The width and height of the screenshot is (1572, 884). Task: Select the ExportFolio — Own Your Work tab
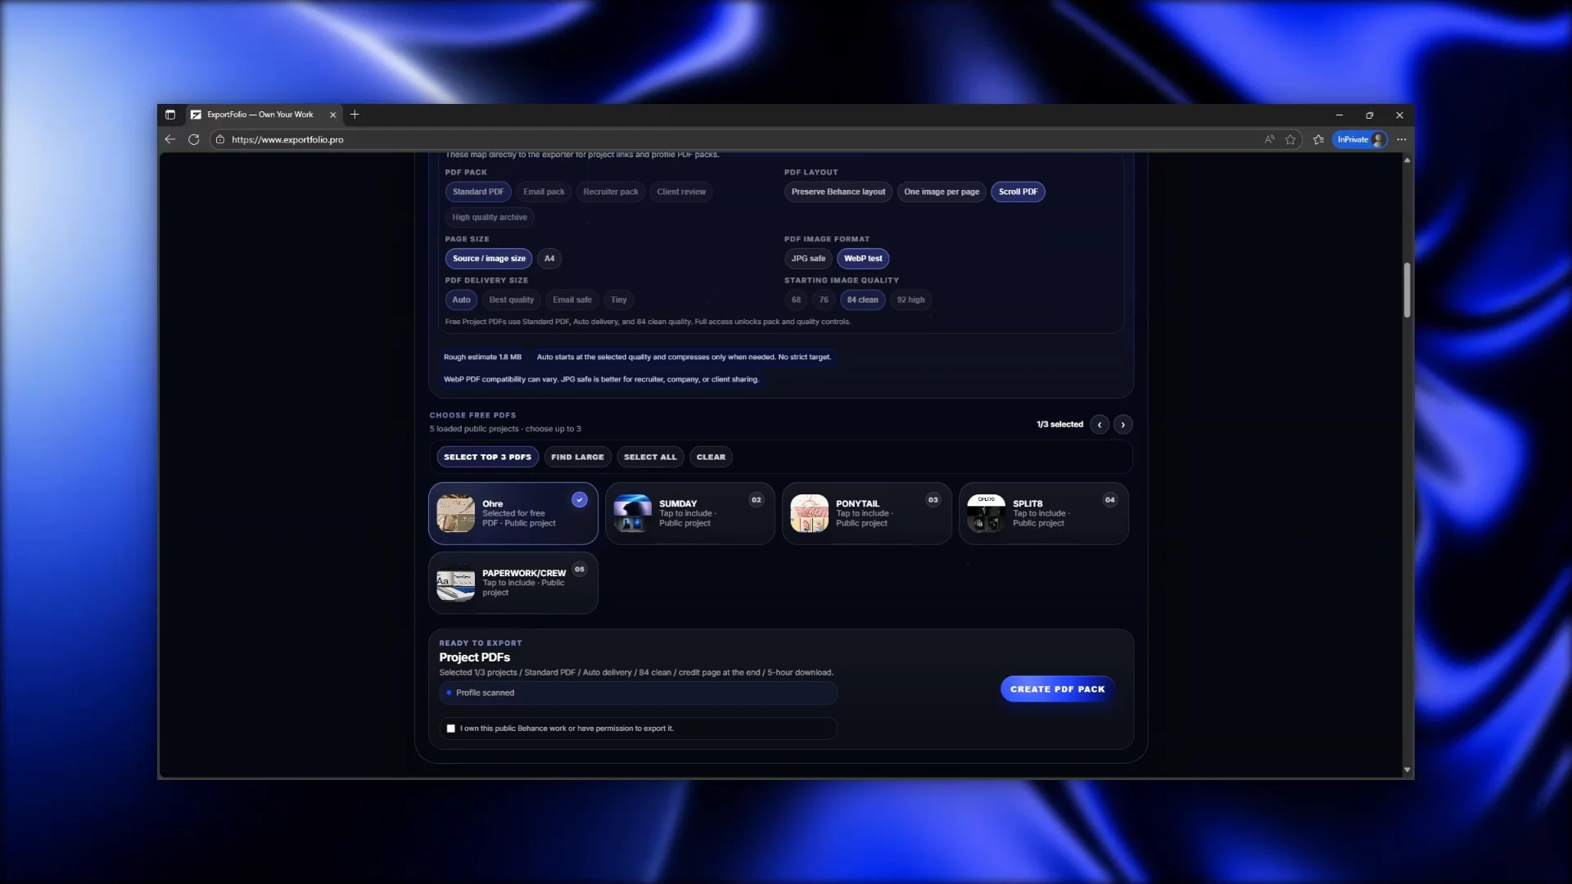(x=264, y=115)
